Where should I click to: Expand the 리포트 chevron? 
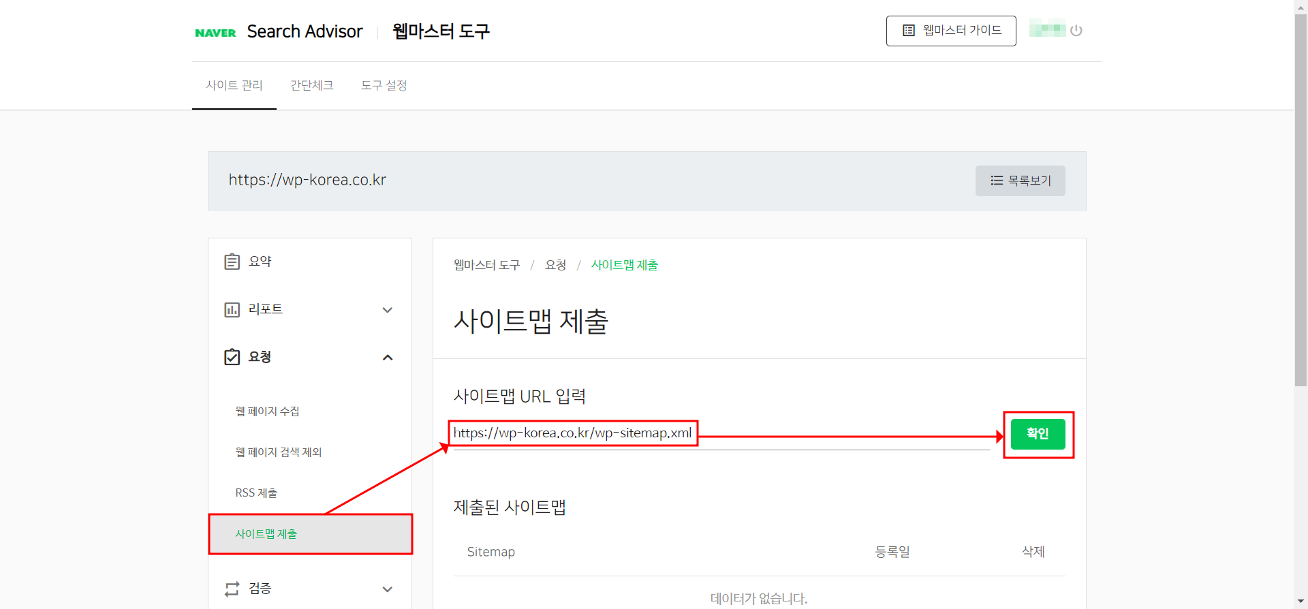click(x=388, y=310)
